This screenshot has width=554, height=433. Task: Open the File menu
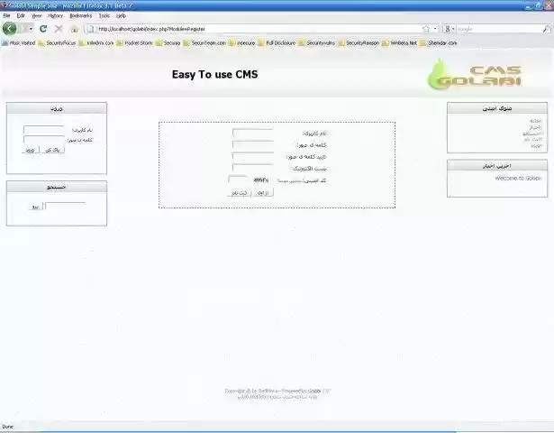coord(6,15)
